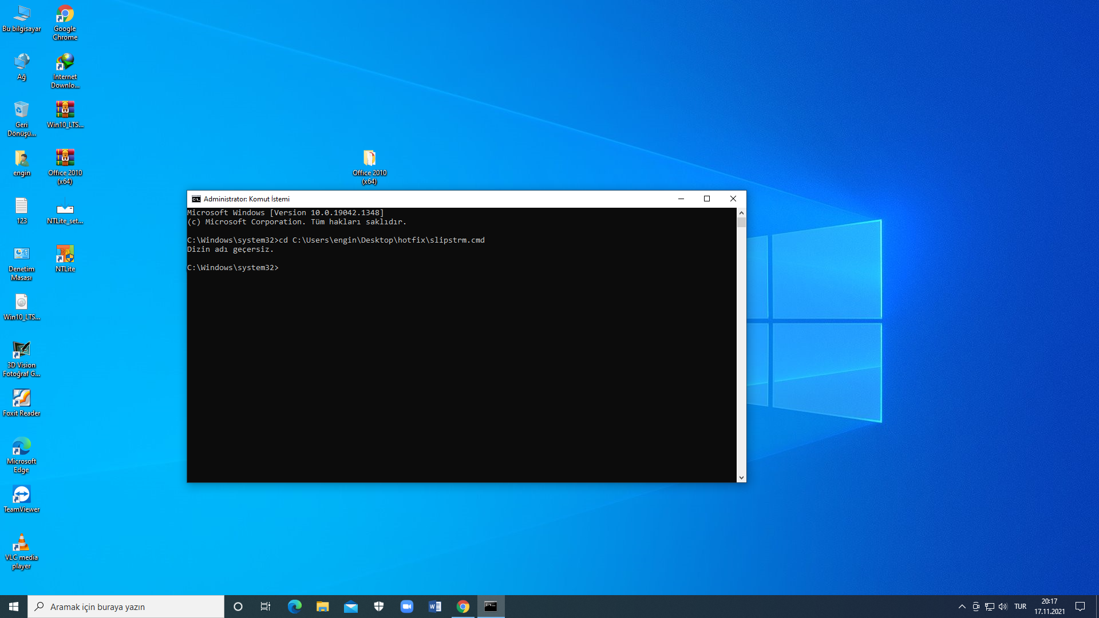Select the Win10_LTS disc image icon
Screen dimensions: 1099x618
[x=22, y=307]
